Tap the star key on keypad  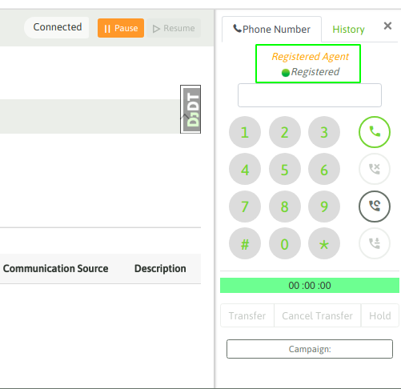[x=324, y=243]
